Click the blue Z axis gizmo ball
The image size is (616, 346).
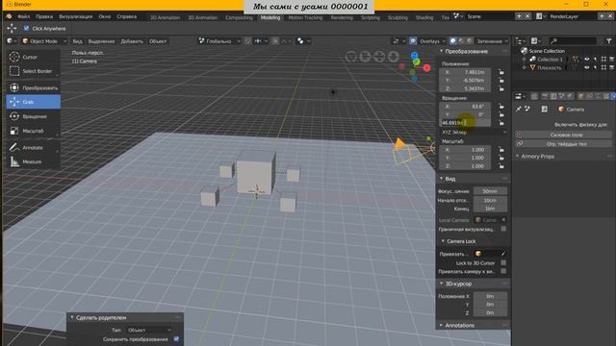coord(415,56)
